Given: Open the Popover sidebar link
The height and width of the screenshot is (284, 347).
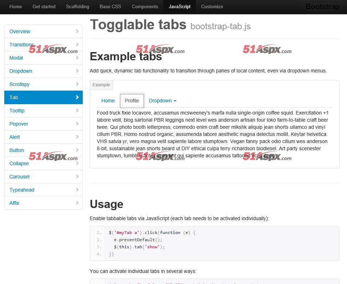Looking at the screenshot, I should [44, 124].
